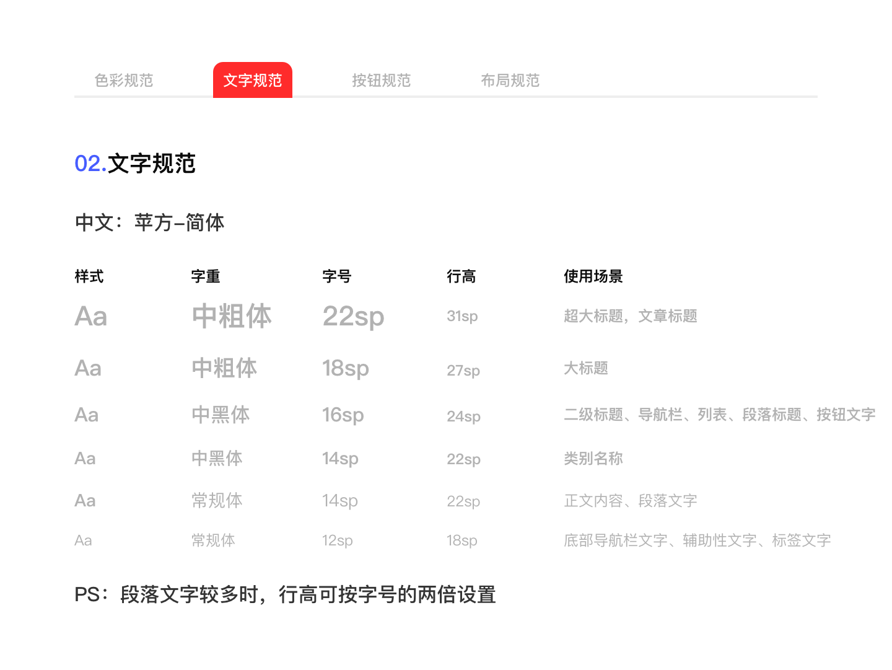Viewport: 892px width, 670px height.
Task: Select the 中文：苹方-简体 font label
Action: click(x=149, y=223)
